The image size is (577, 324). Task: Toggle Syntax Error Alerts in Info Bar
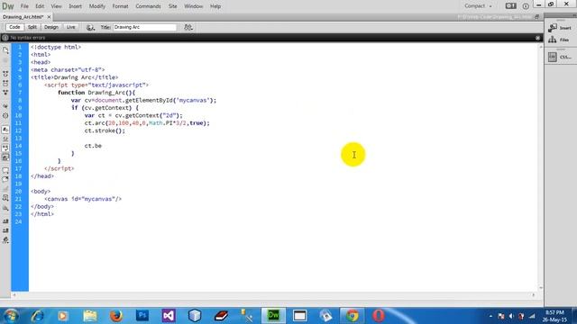click(5, 157)
